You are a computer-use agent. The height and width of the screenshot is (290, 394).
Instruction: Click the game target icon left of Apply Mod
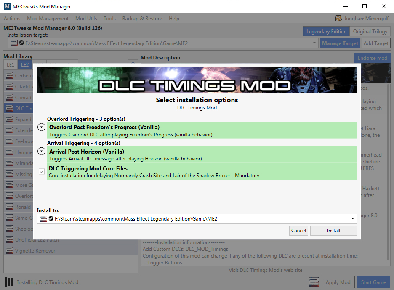(314, 282)
